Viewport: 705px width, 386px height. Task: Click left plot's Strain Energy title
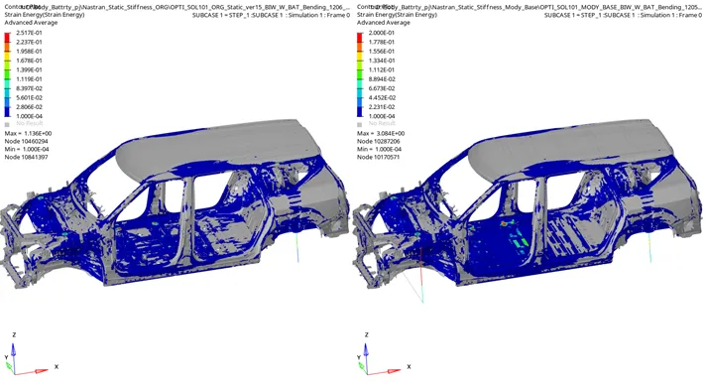[x=45, y=15]
